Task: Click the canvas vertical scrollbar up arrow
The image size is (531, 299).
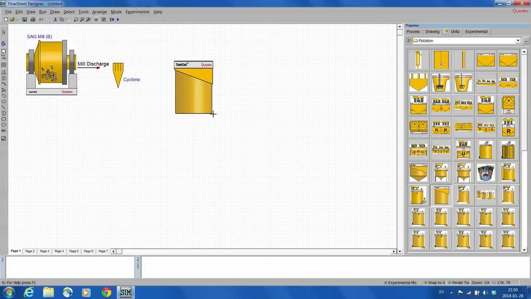Action: point(399,27)
